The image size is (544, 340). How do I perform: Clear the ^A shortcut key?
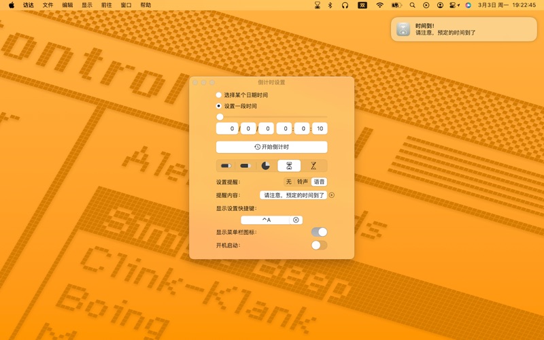point(296,220)
